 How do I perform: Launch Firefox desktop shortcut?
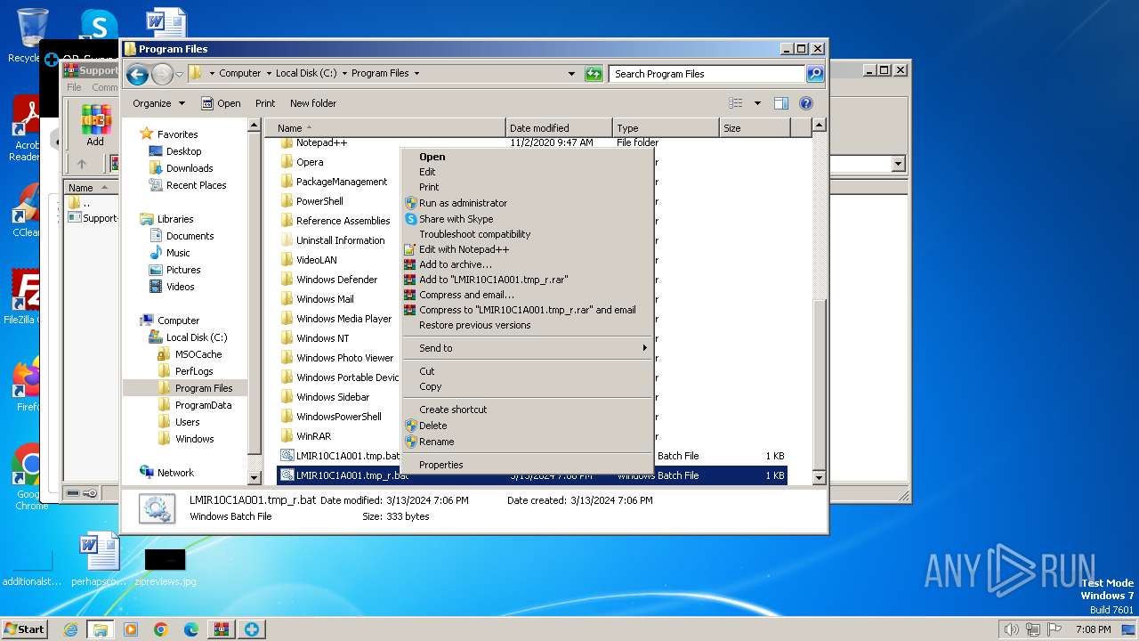pyautogui.click(x=27, y=385)
